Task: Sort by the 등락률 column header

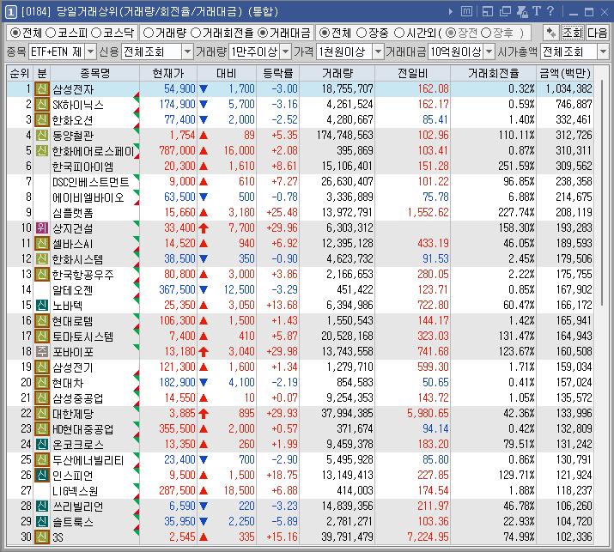Action: (277, 73)
